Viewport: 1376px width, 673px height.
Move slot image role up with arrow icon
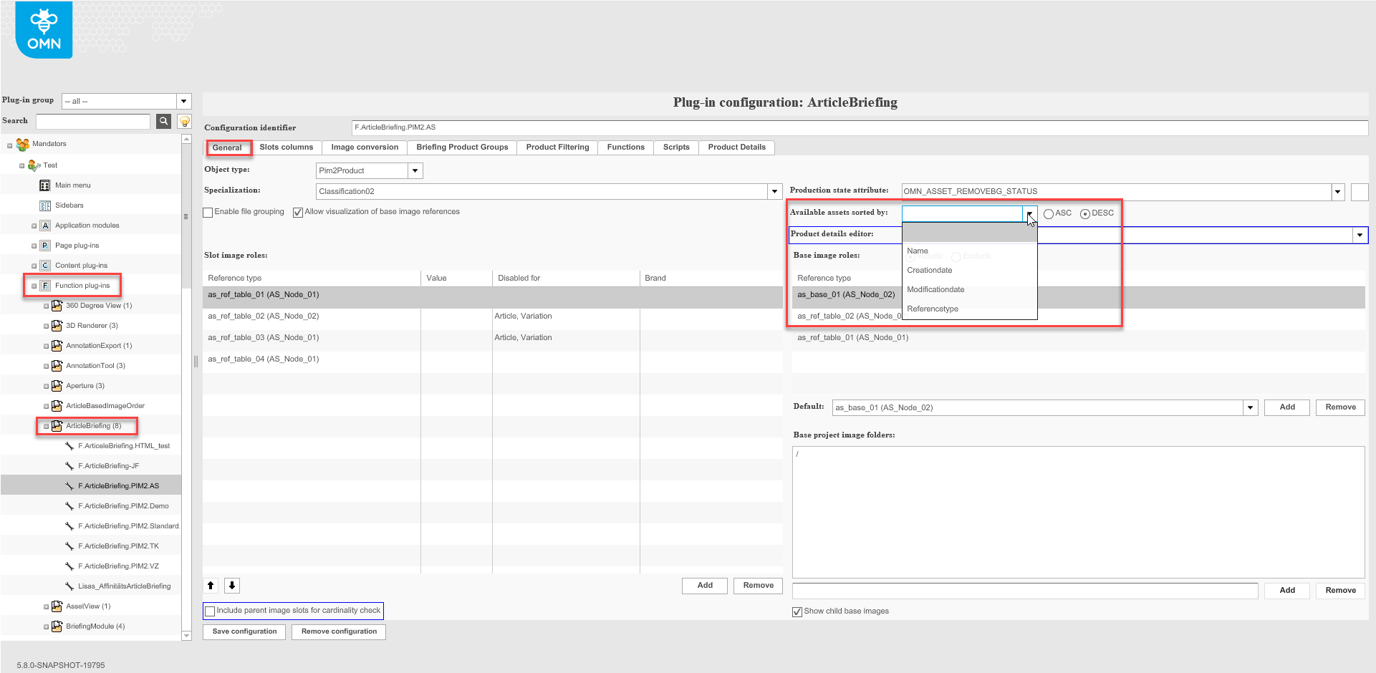click(211, 586)
